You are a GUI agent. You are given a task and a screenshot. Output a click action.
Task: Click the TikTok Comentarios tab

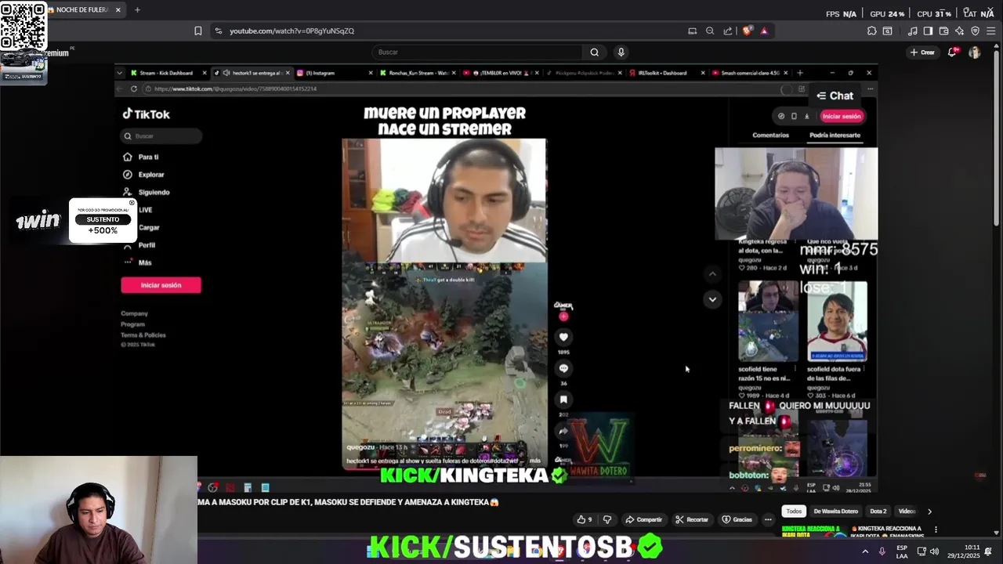point(771,135)
